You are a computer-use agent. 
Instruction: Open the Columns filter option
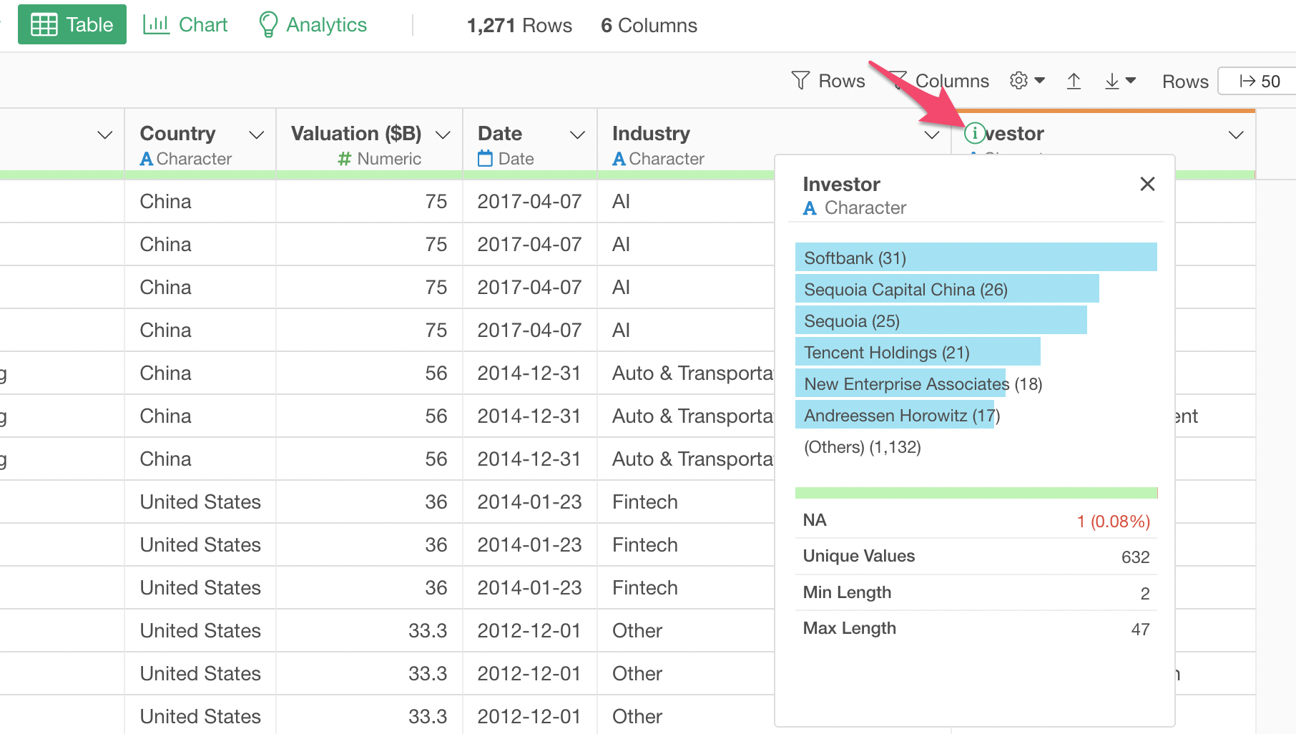(x=951, y=81)
